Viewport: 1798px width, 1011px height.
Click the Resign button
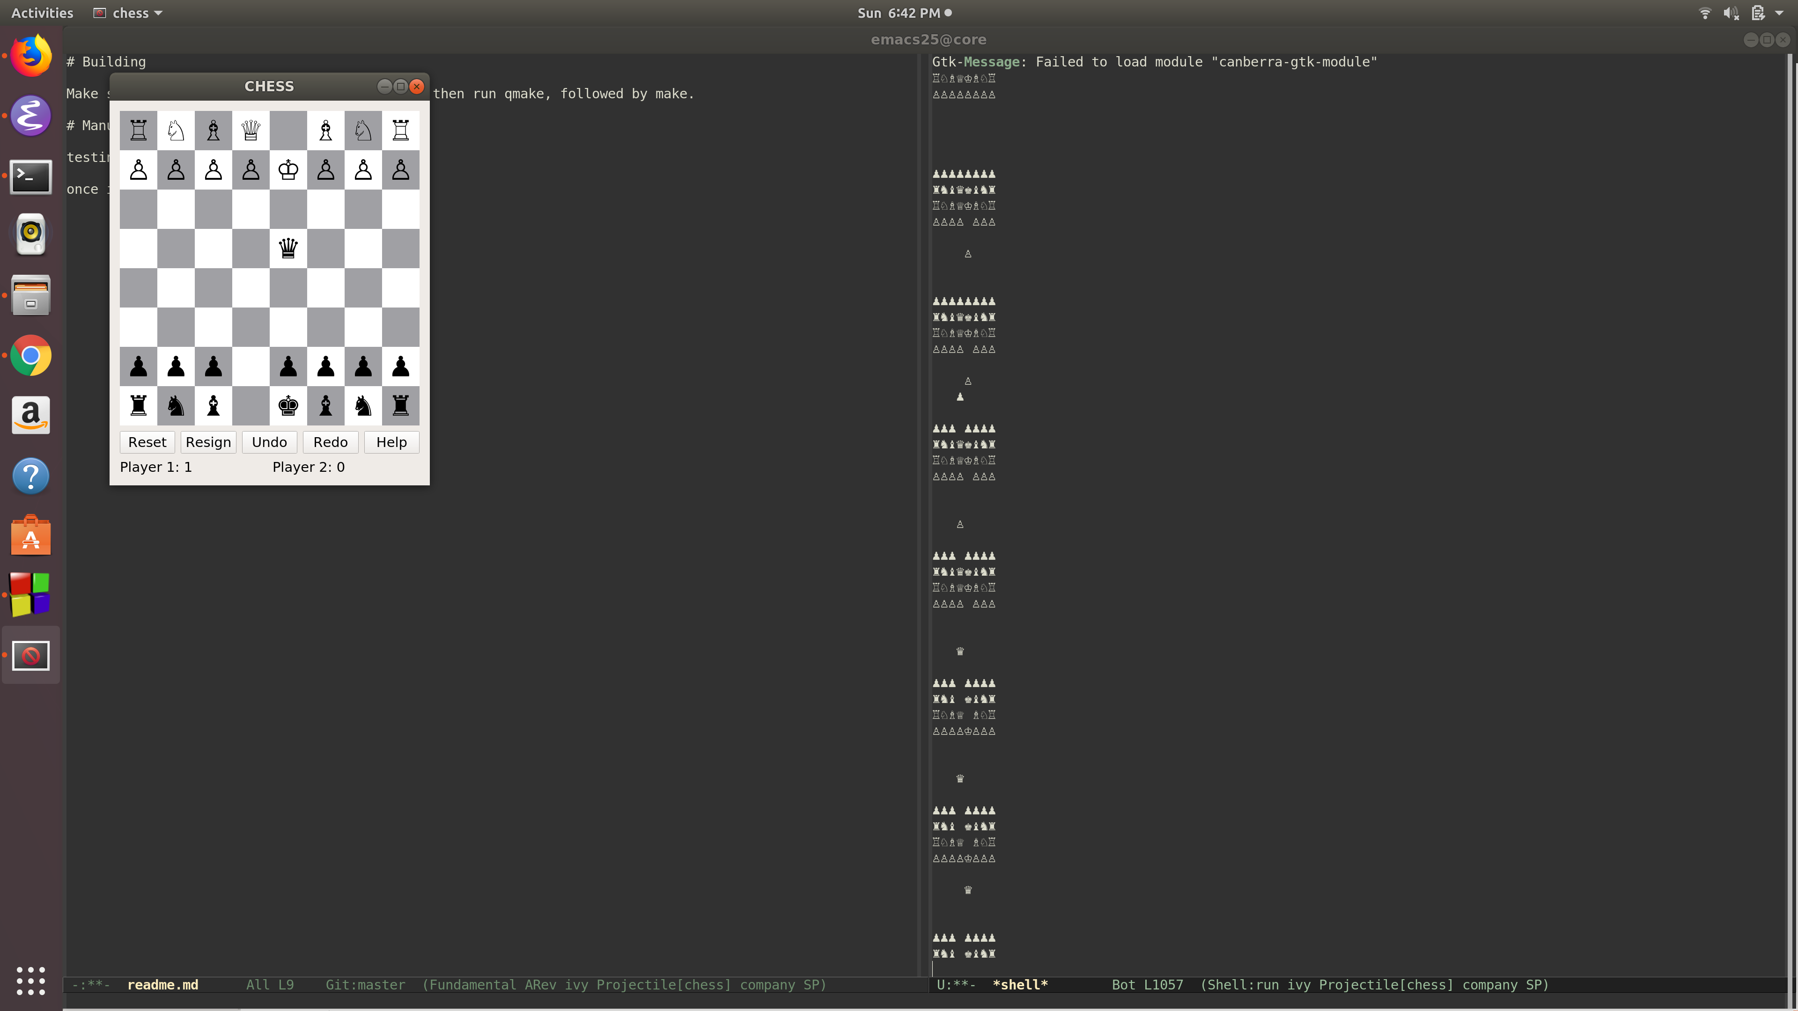[x=208, y=442]
